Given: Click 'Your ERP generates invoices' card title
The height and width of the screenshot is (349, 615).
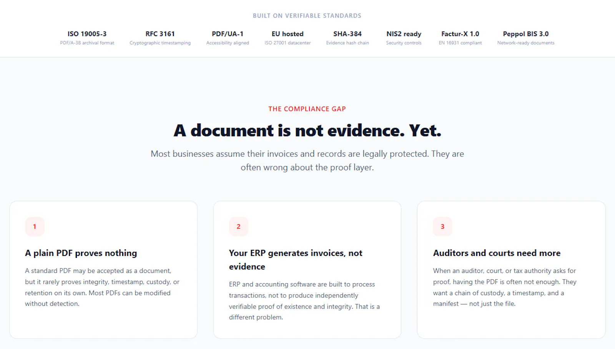Looking at the screenshot, I should click(296, 260).
